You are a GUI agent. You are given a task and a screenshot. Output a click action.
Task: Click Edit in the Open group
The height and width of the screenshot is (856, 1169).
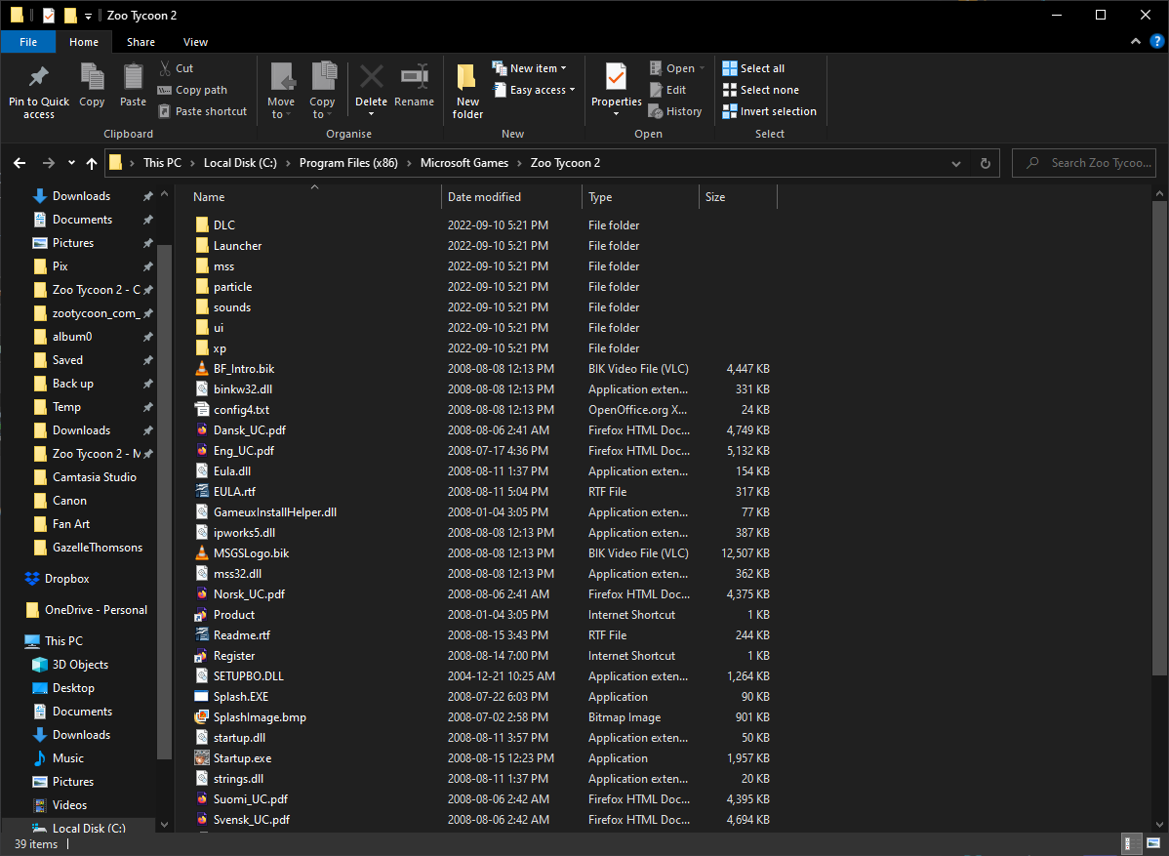coord(667,90)
